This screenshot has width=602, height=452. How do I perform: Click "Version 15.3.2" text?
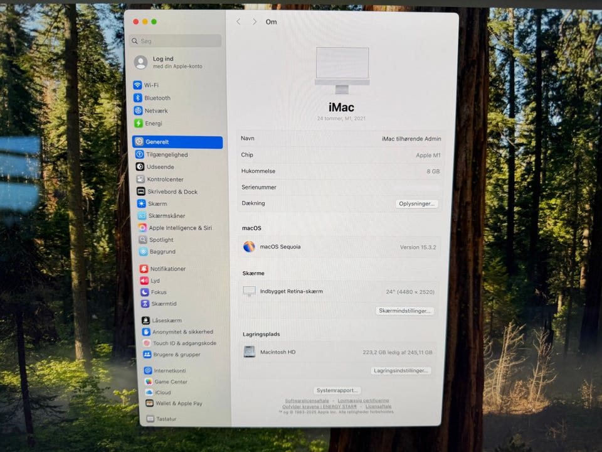[418, 247]
